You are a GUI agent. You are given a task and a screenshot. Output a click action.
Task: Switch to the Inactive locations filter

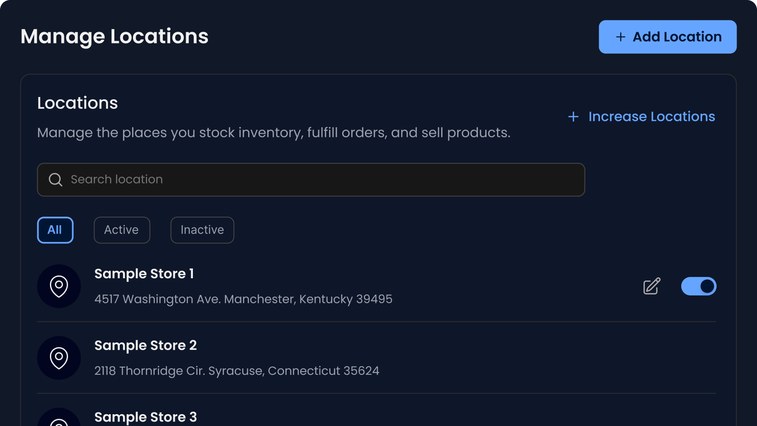click(x=202, y=230)
